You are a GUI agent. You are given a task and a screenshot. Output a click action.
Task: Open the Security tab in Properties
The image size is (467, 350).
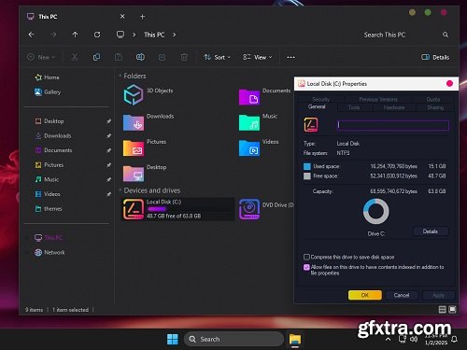[320, 99]
